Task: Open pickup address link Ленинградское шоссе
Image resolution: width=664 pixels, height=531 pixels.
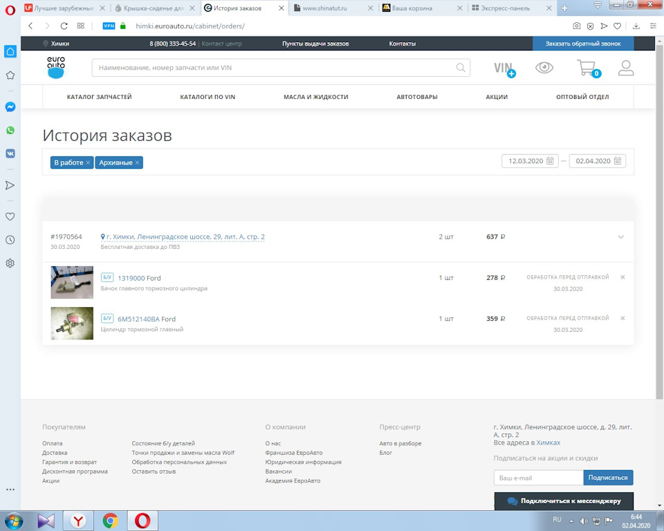Action: (183, 236)
